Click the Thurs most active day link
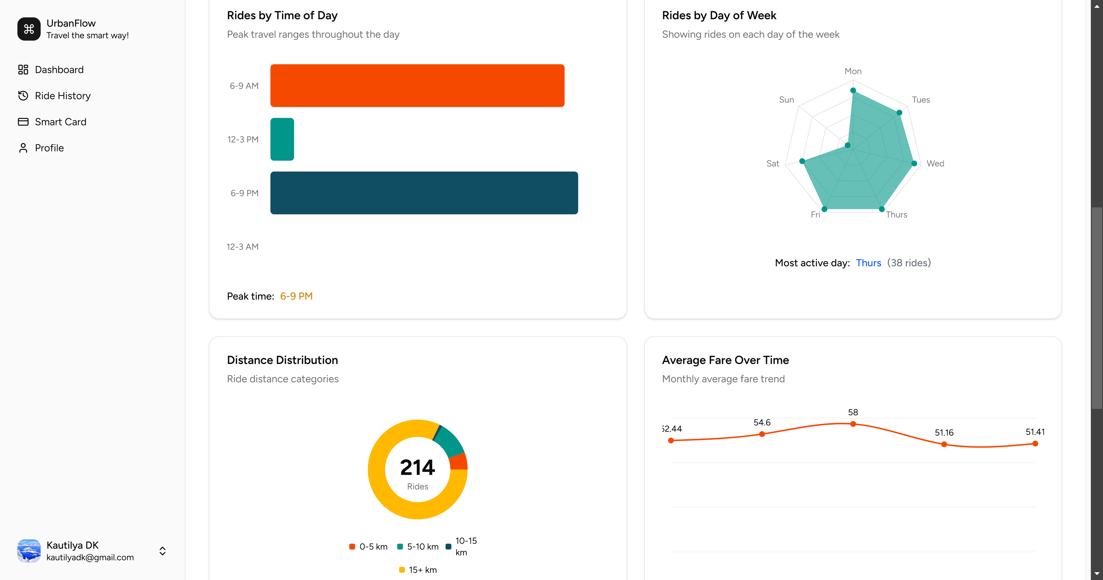The image size is (1103, 580). (868, 263)
